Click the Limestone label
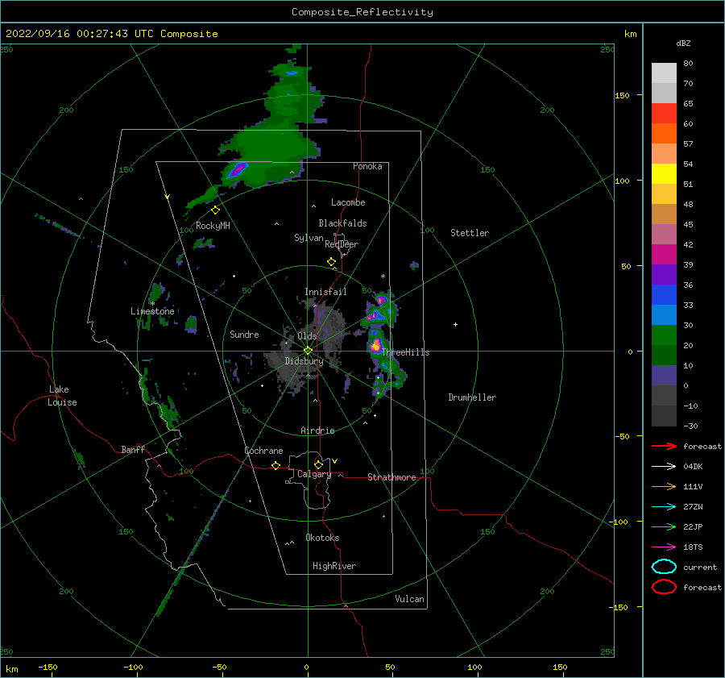 click(x=152, y=311)
